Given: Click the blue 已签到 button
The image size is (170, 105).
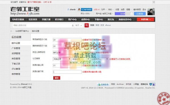Looking at the screenshot, I should (x=140, y=14).
